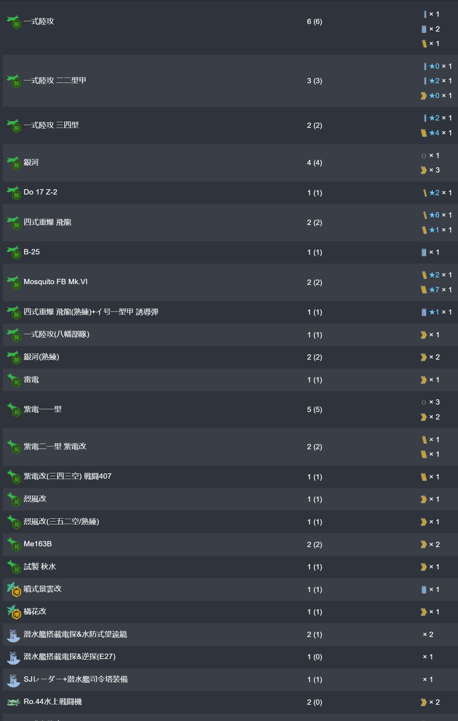Viewport: 458px width, 721px height.
Task: Select the icon beside Do 17 Z-2
Action: [x=14, y=193]
